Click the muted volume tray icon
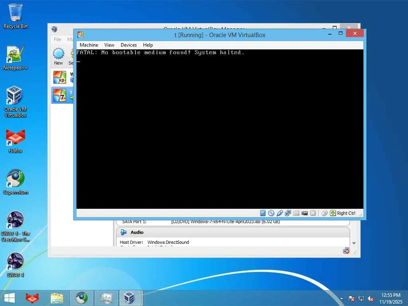408x306 pixels. coord(371,298)
